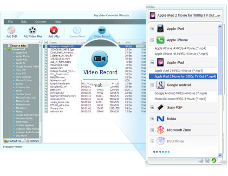Image resolution: width=228 pixels, height=176 pixels.
Task: Uncheck the network.avi checkbox
Action: tap(46, 111)
